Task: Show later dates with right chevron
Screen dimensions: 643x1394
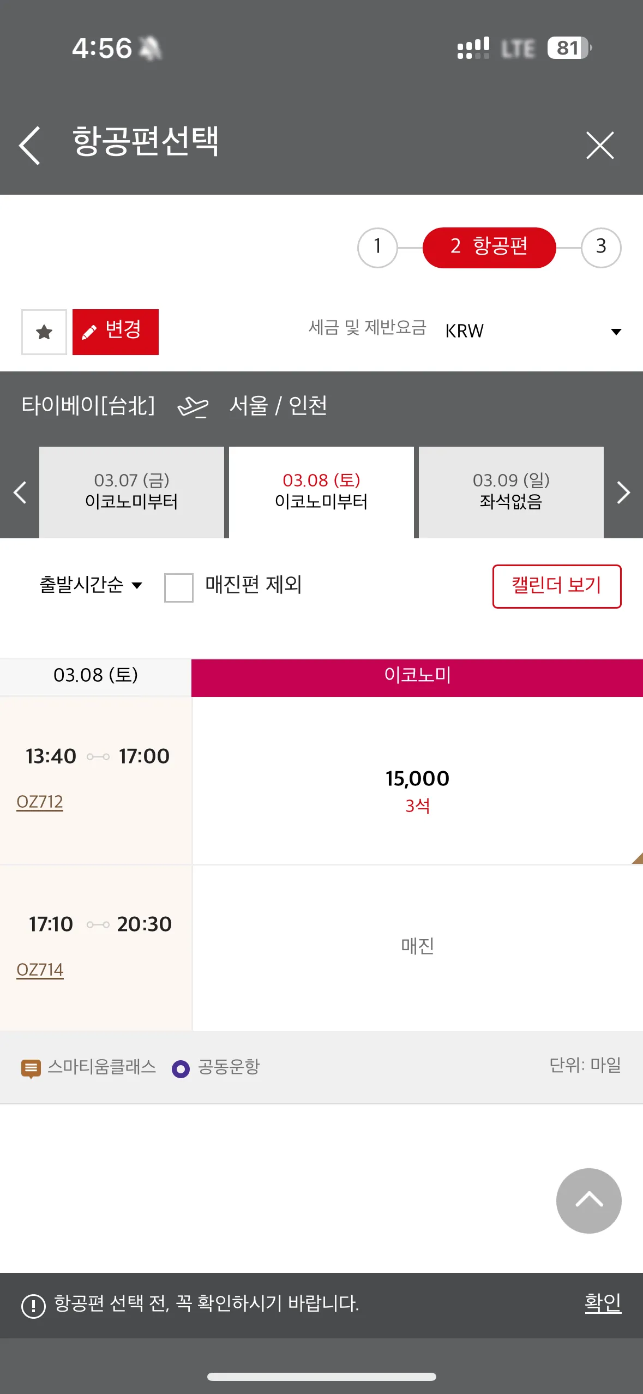Action: (x=623, y=492)
